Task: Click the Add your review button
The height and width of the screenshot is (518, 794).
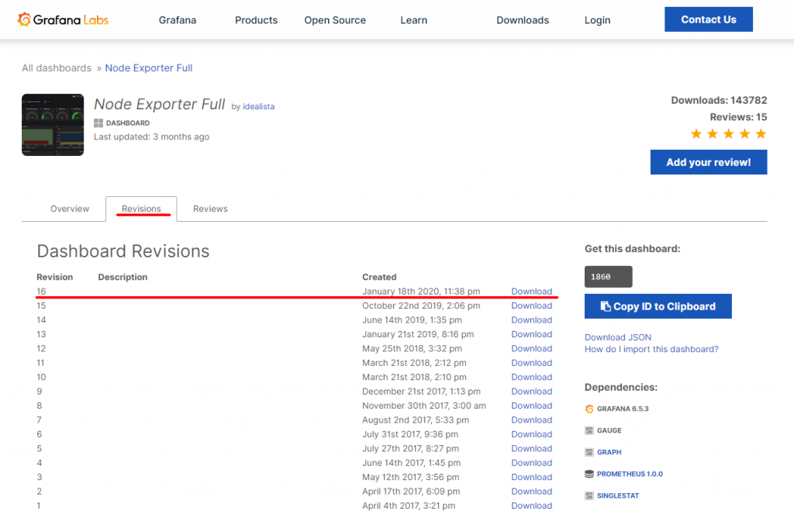Action: point(708,162)
